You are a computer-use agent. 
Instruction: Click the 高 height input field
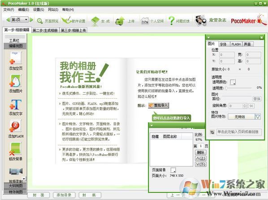click(254, 61)
